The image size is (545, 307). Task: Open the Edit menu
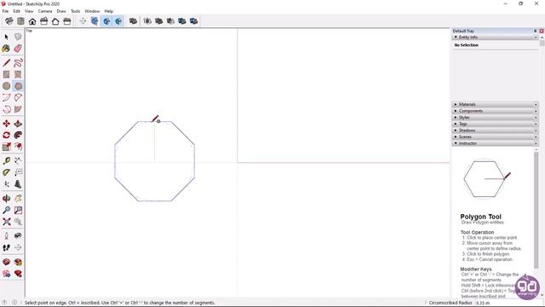(x=17, y=11)
